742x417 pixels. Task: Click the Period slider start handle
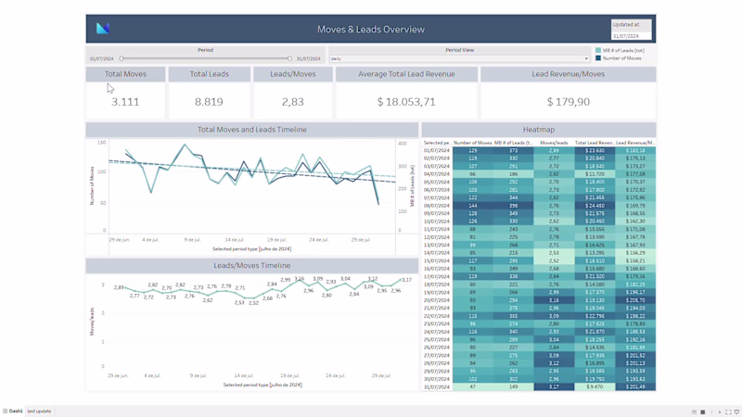coord(122,58)
